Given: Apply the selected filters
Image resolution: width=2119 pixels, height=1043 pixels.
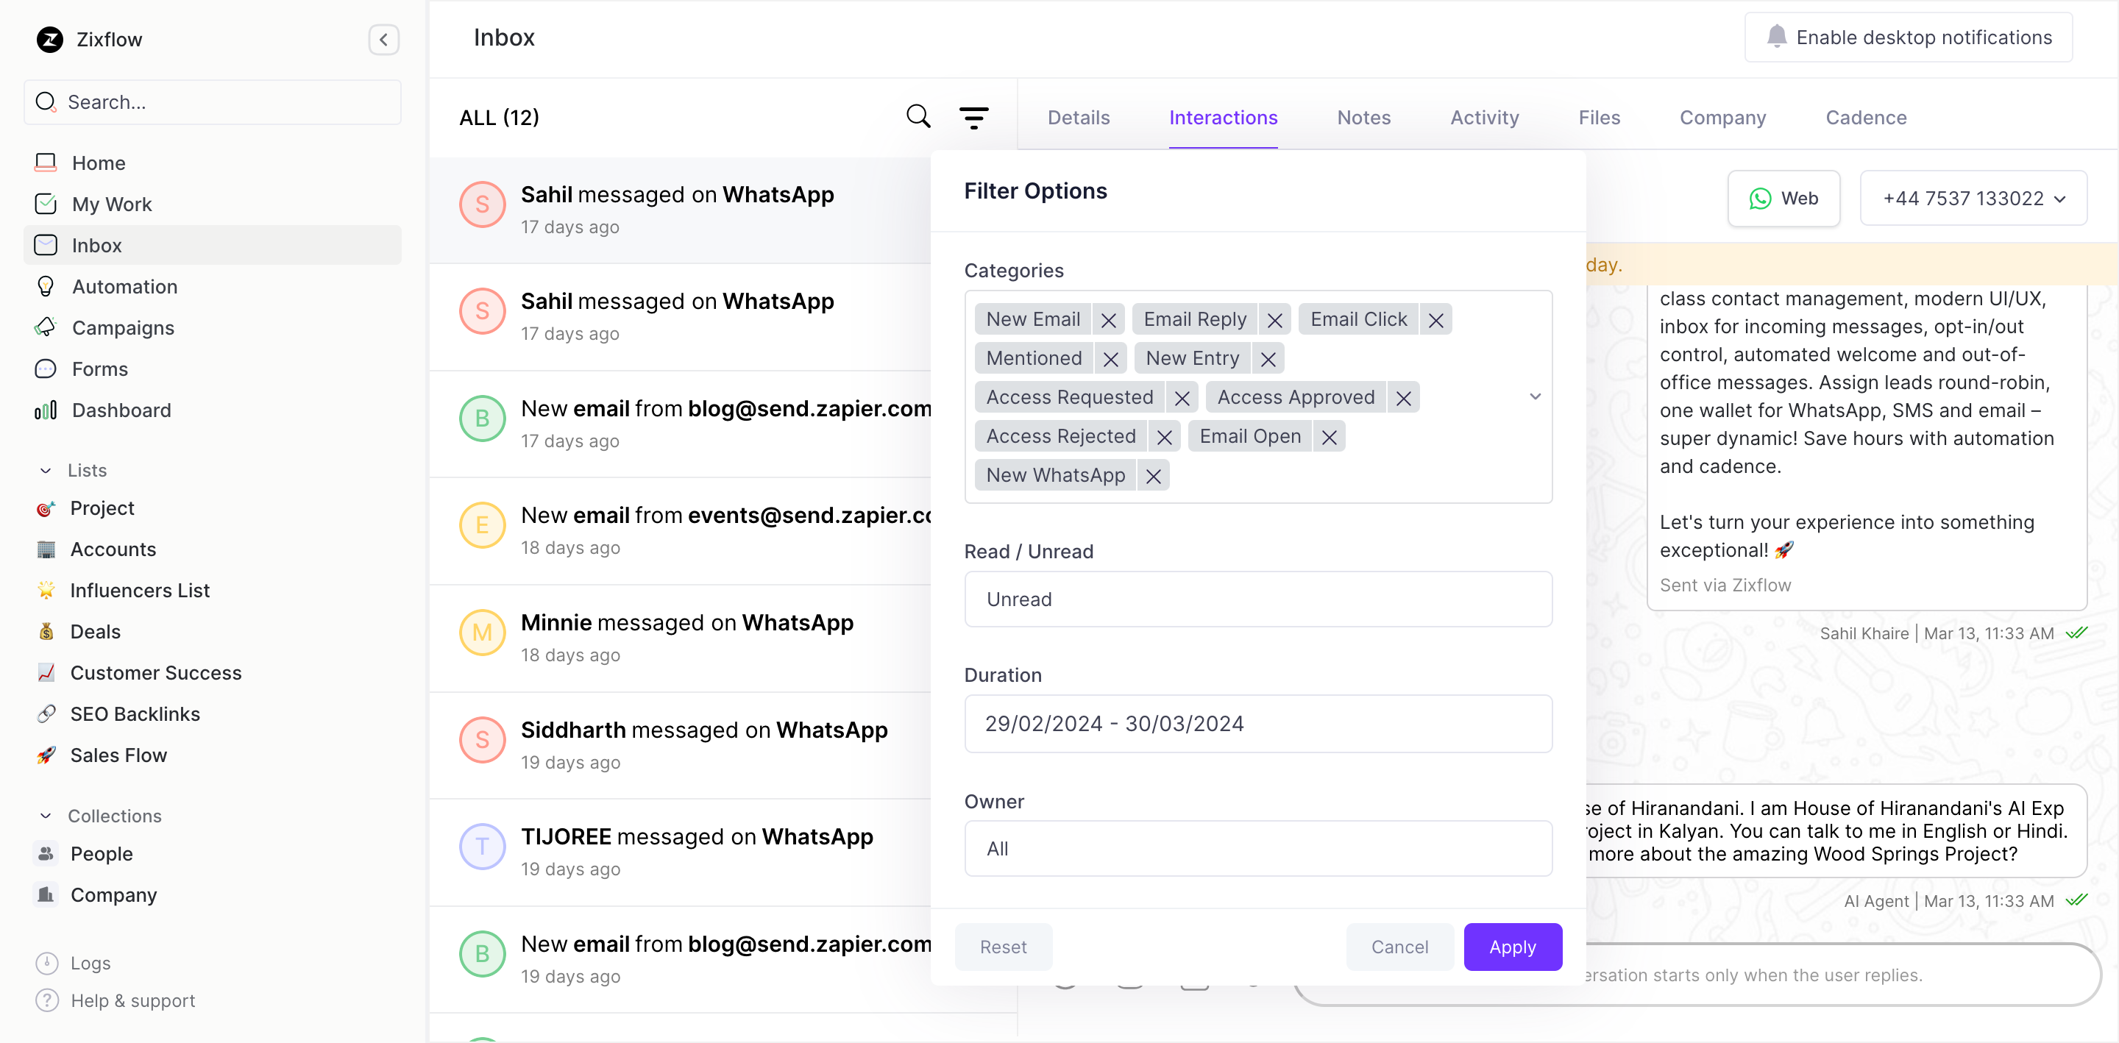Looking at the screenshot, I should coord(1513,947).
